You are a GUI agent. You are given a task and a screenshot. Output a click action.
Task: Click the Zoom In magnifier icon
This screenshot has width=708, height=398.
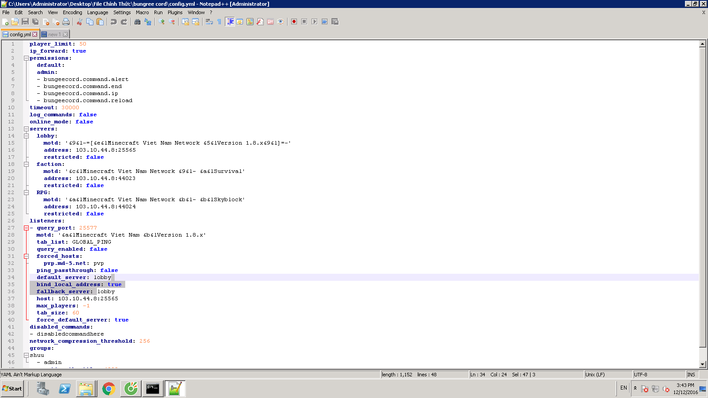point(162,22)
